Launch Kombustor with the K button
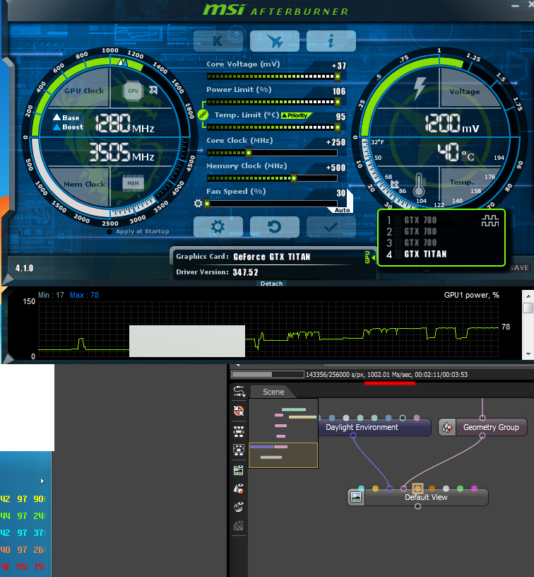The width and height of the screenshot is (534, 577). click(218, 41)
